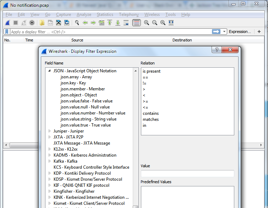Expand the KDP Kontiki Delivery Protocol node
The image size is (268, 208).
(x=49, y=173)
